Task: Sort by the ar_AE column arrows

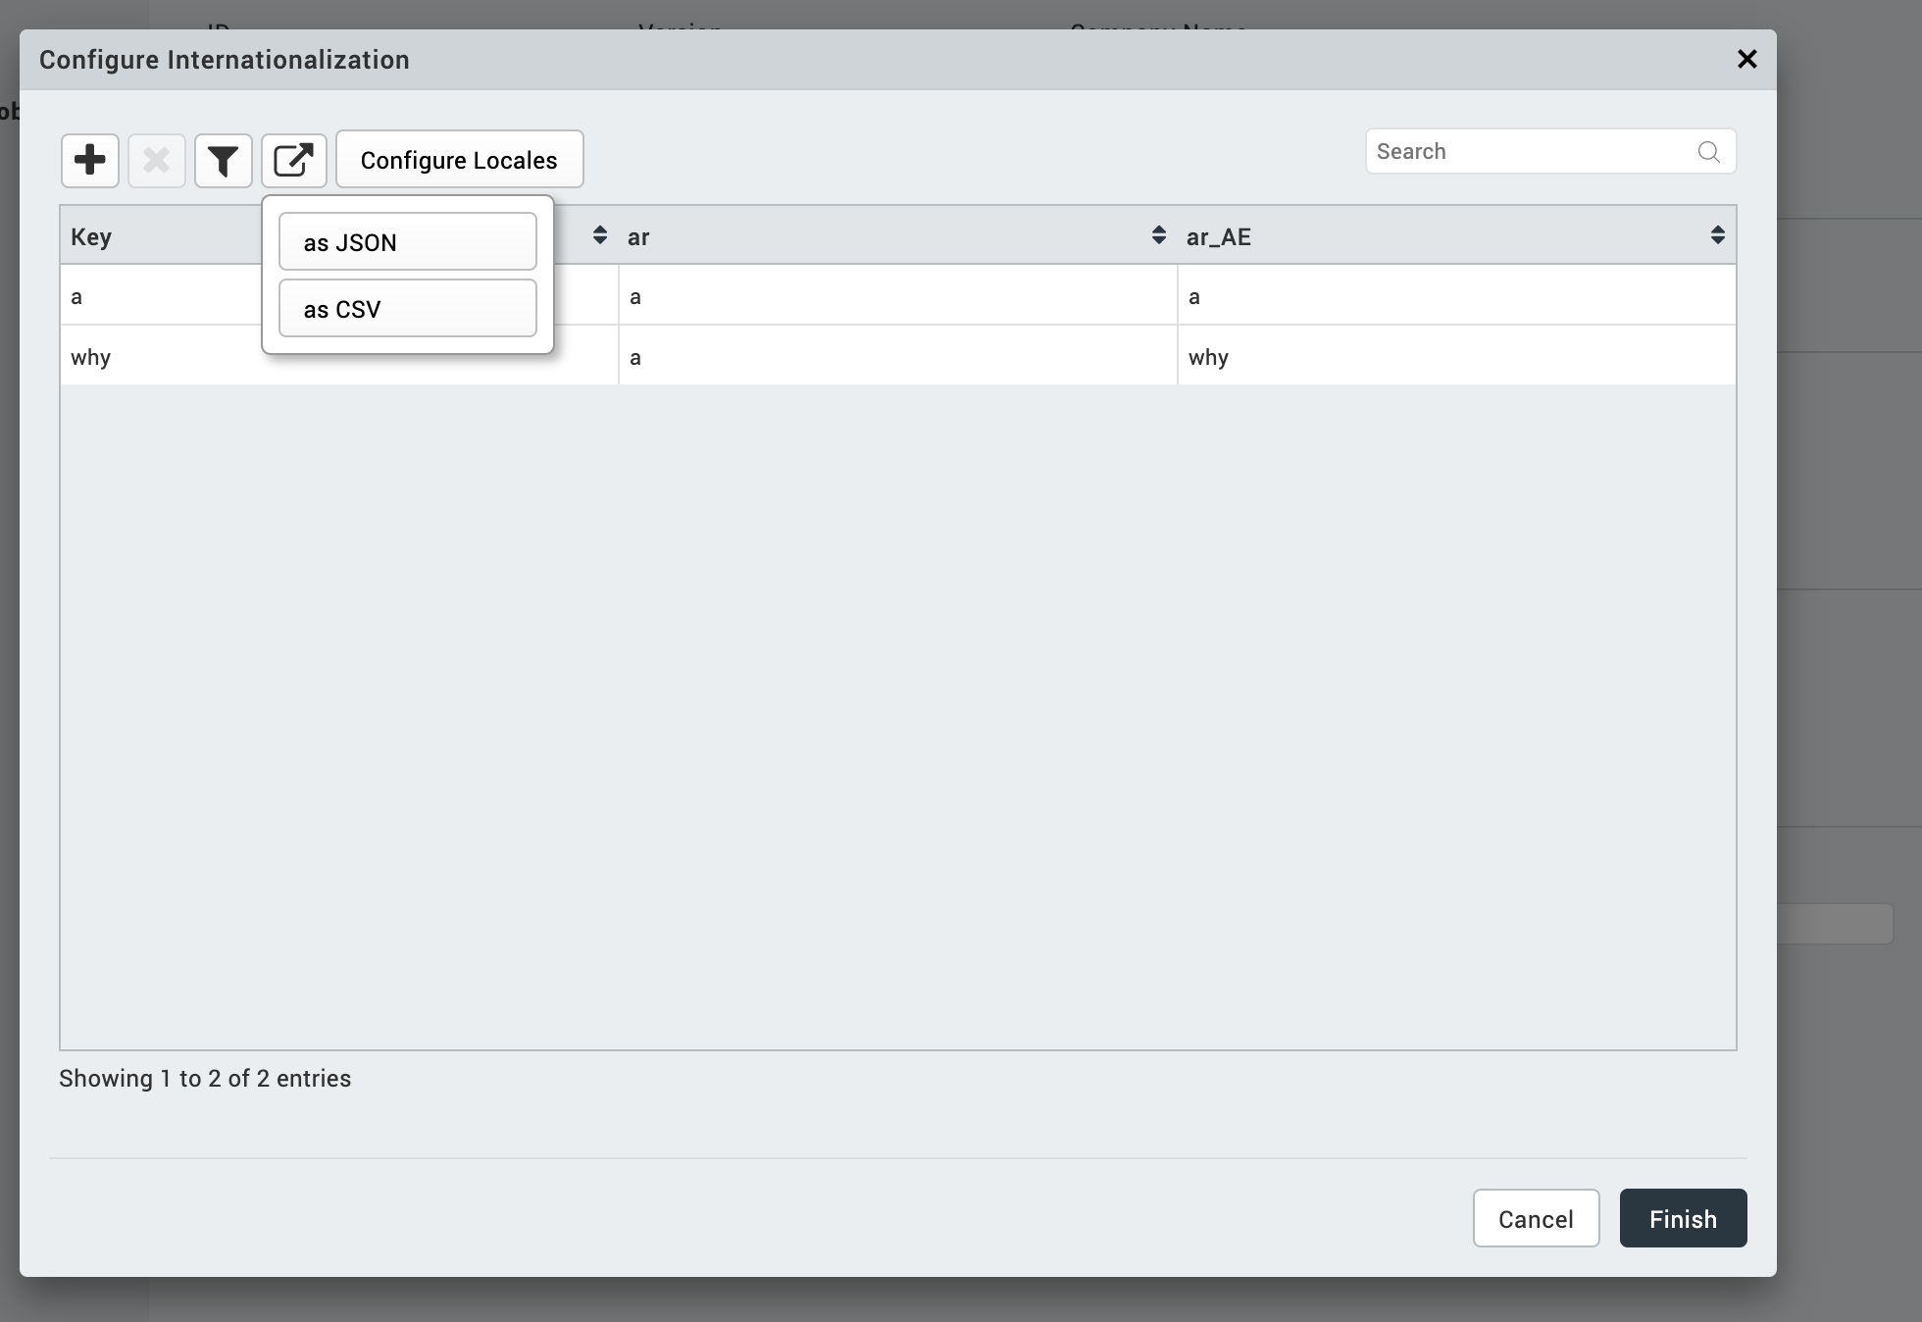Action: click(1717, 235)
